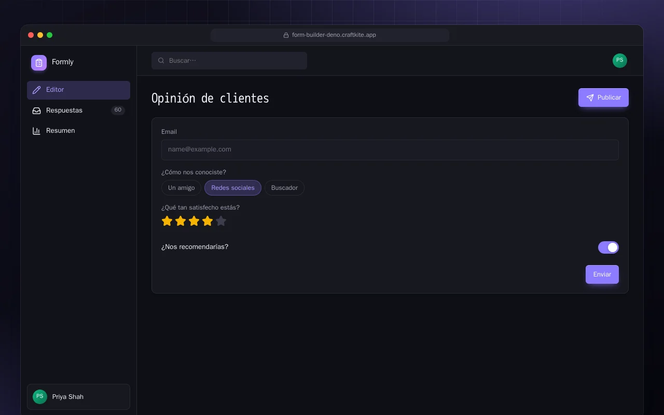
Task: Click the ¿Cómo nos conociste? label
Action: [193, 172]
